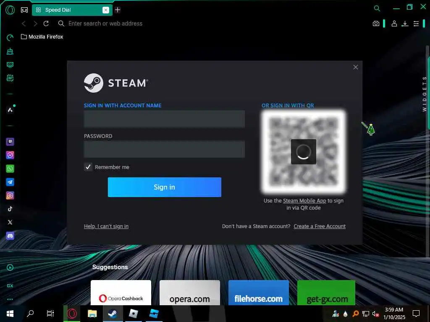The width and height of the screenshot is (430, 322).
Task: Select the Speed Dial tab
Action: click(72, 10)
